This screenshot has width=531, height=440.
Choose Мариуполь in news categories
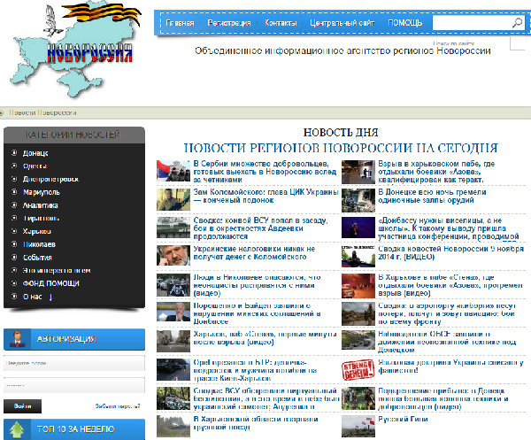click(x=42, y=191)
